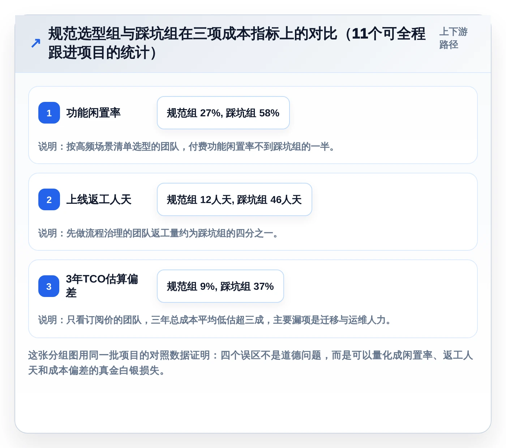This screenshot has height=448, width=506.
Task: Click the numbered badge 2 for 上线返工人天
Action: coord(49,199)
